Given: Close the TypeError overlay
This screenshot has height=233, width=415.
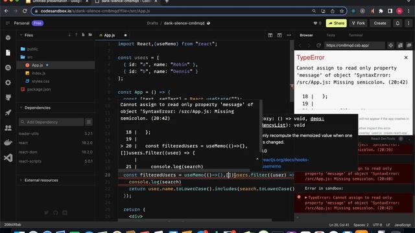Looking at the screenshot, I should [406, 58].
